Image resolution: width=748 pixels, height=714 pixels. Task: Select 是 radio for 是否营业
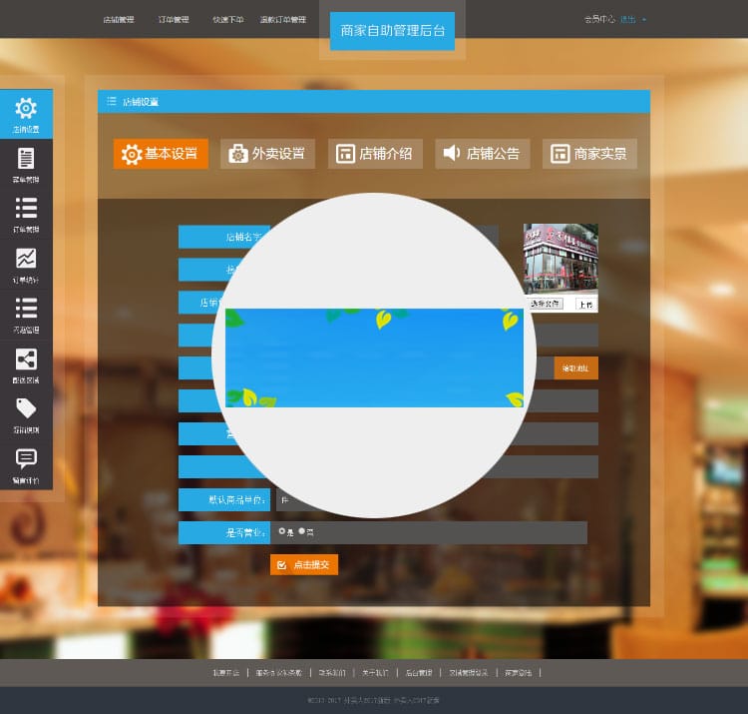click(x=282, y=531)
